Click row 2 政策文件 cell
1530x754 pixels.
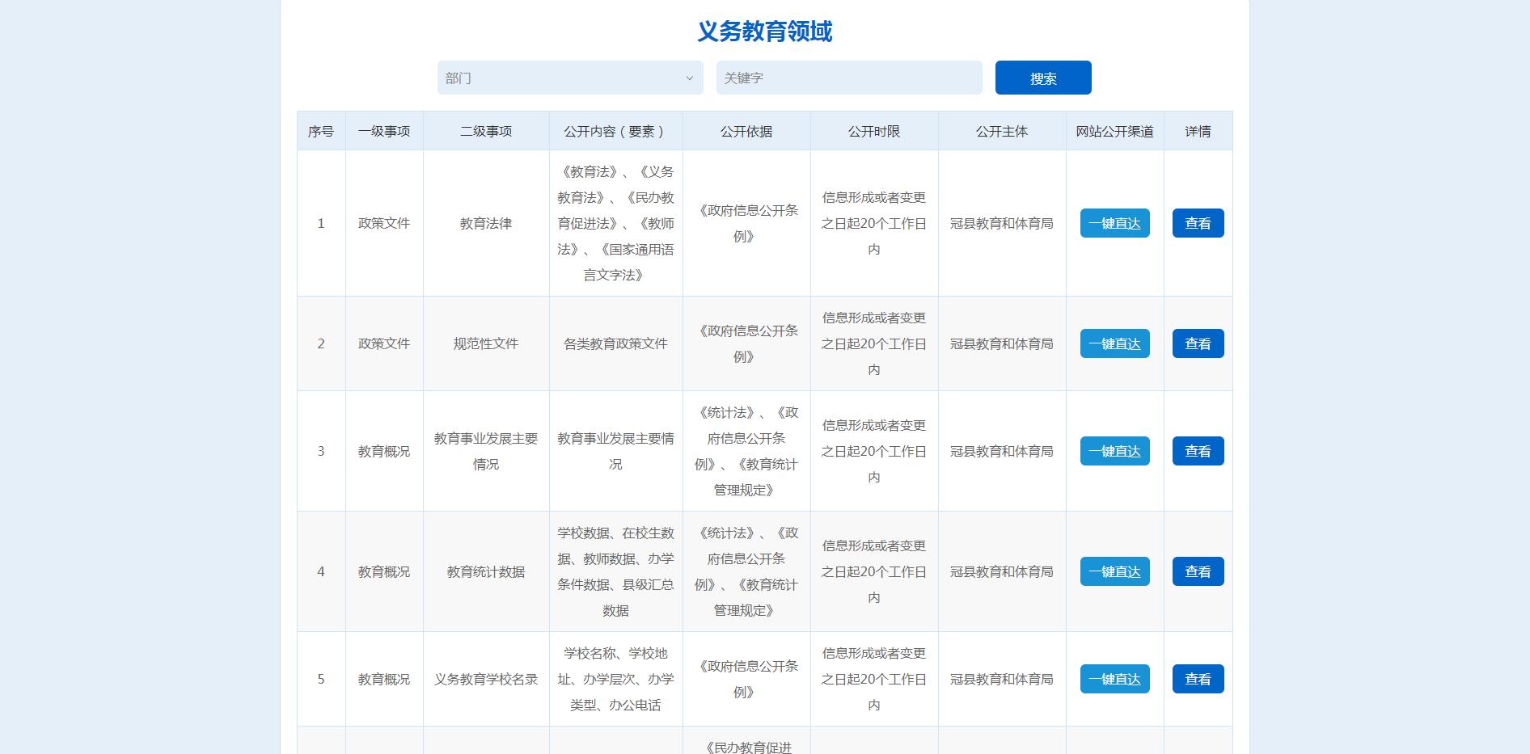pos(384,343)
